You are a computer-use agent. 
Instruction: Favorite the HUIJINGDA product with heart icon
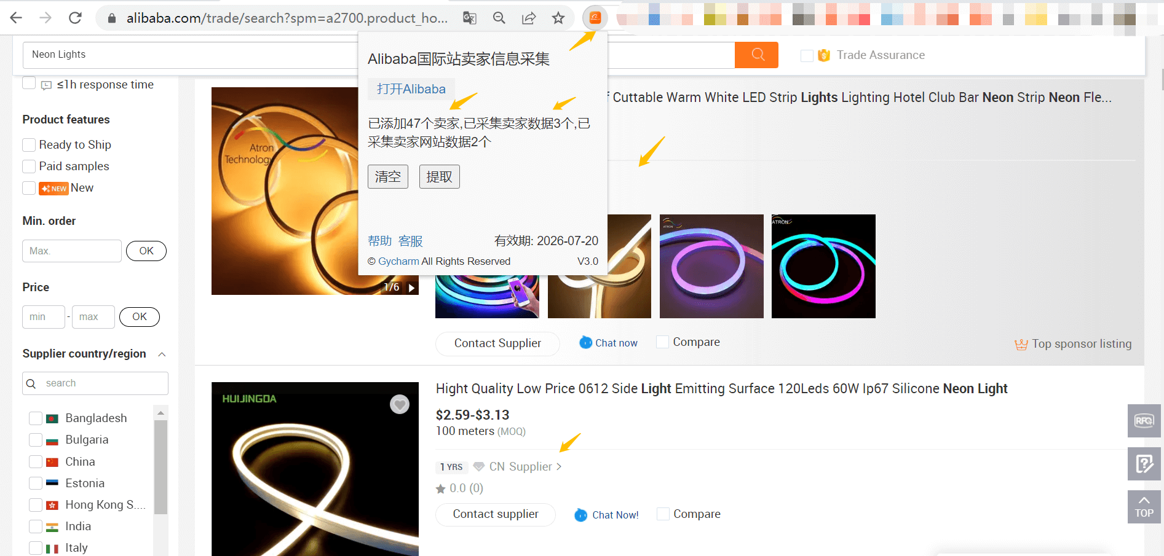pos(400,404)
